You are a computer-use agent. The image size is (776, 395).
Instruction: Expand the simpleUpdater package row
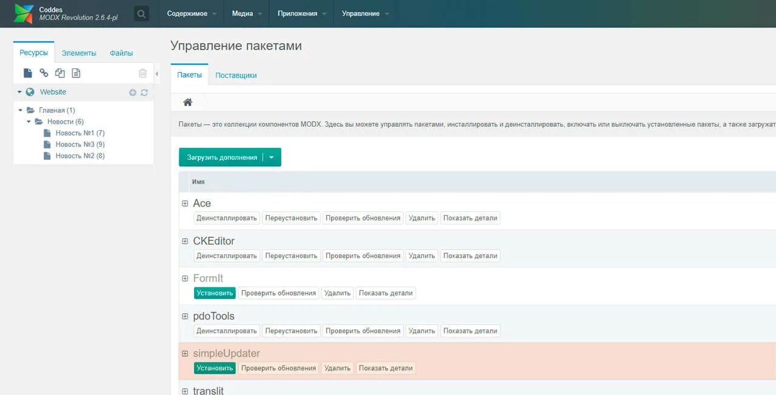[185, 354]
